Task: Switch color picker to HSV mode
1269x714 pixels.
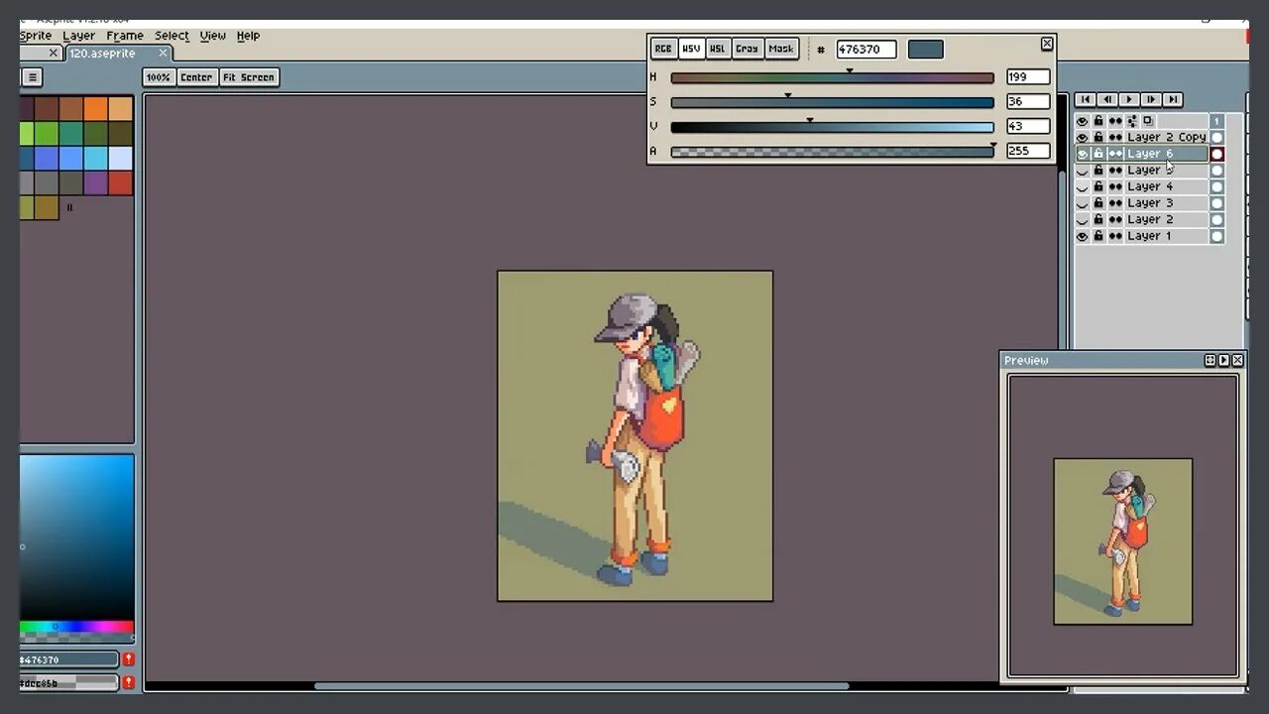Action: pyautogui.click(x=691, y=49)
